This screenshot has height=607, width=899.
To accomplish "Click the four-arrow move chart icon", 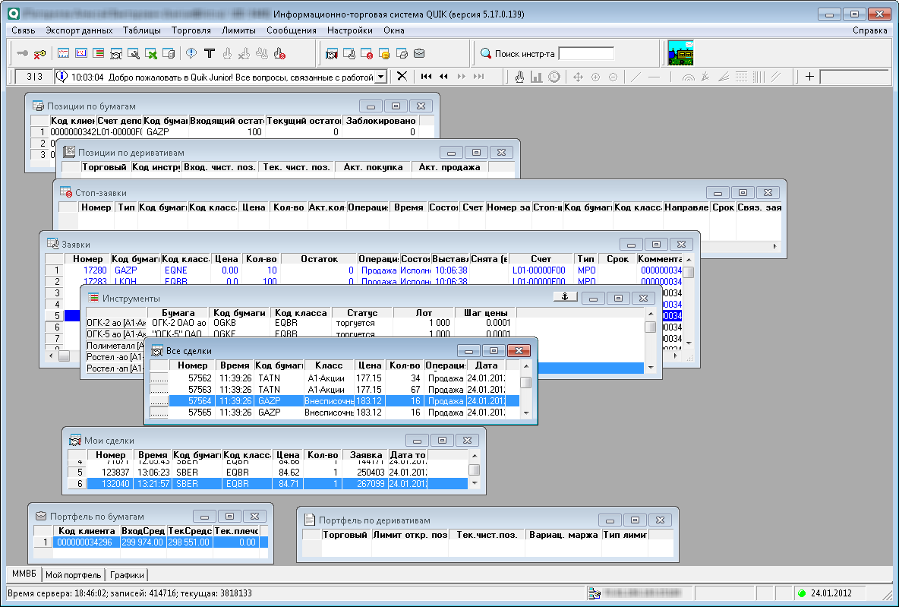I will pos(578,77).
